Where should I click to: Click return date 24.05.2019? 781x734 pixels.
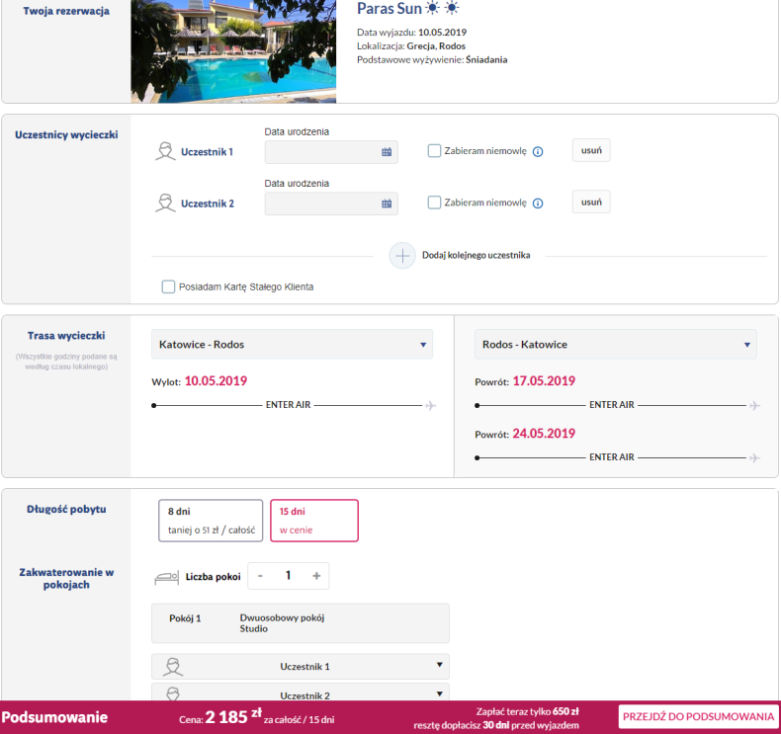544,434
